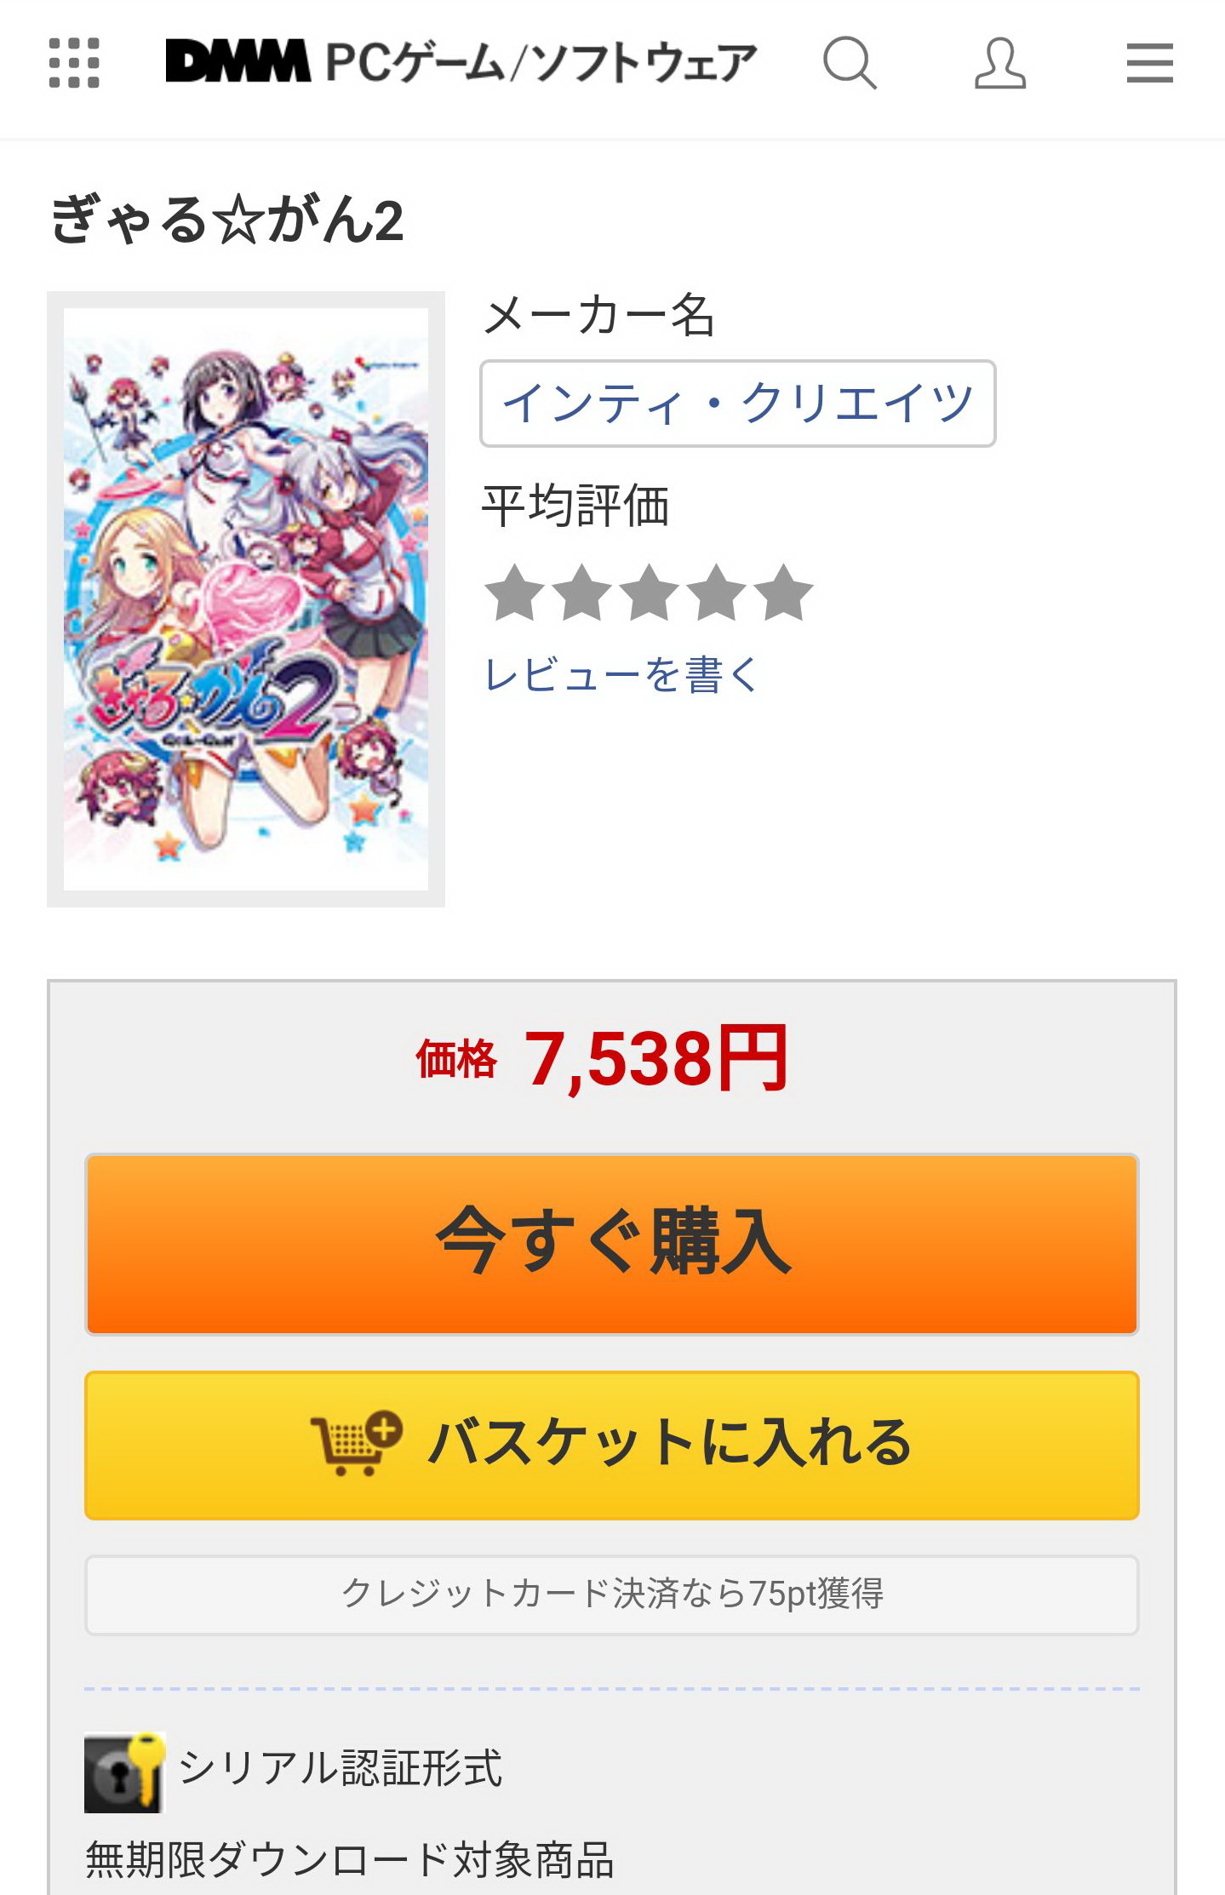This screenshot has width=1225, height=1895.
Task: Tap the cart icon in the basket button
Action: (356, 1443)
